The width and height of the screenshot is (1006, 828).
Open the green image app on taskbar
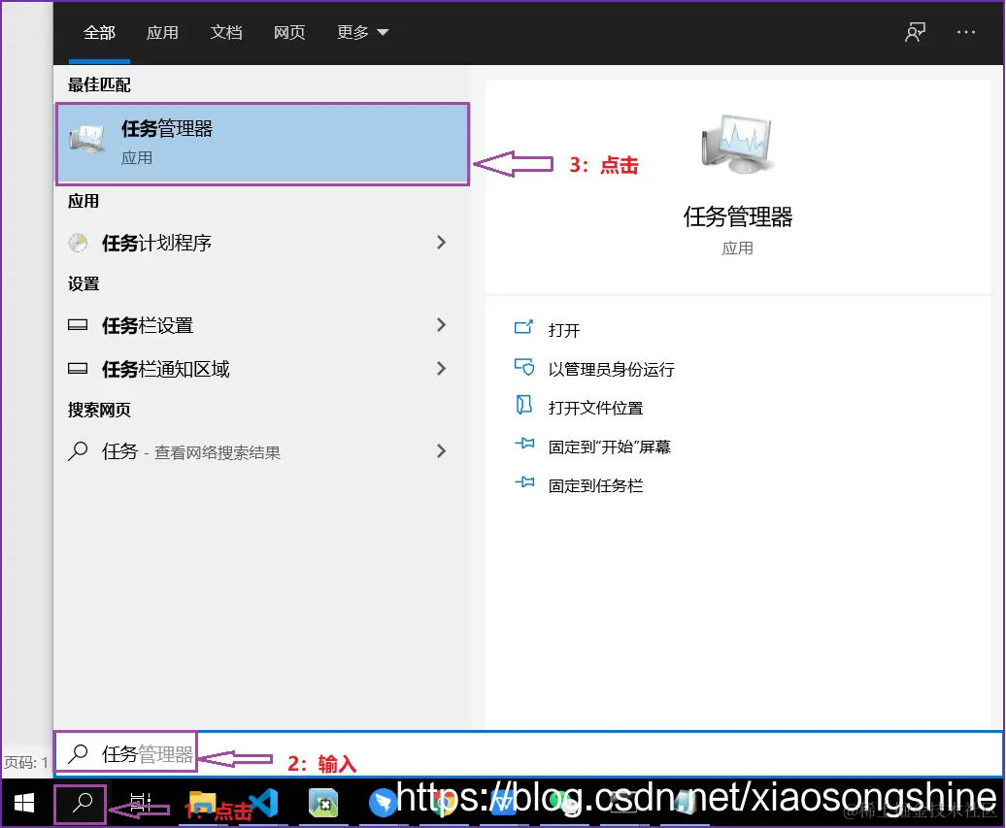coord(323,803)
